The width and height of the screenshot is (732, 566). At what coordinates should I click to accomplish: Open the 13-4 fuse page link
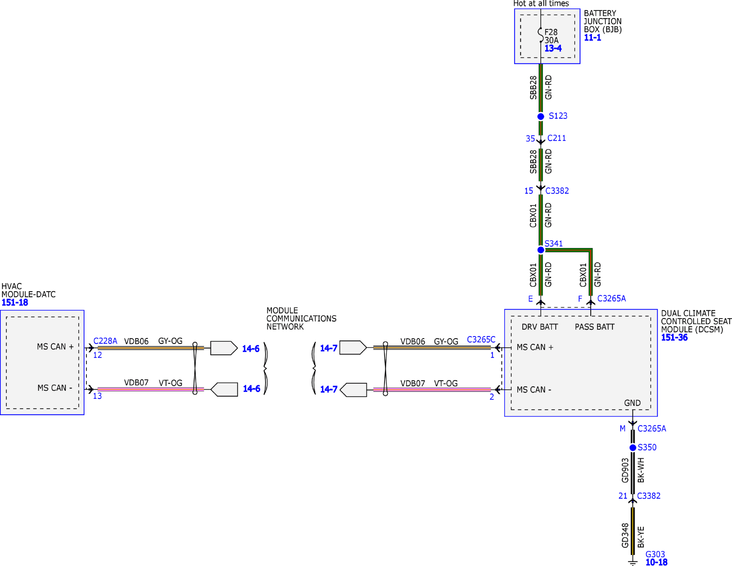coord(553,48)
